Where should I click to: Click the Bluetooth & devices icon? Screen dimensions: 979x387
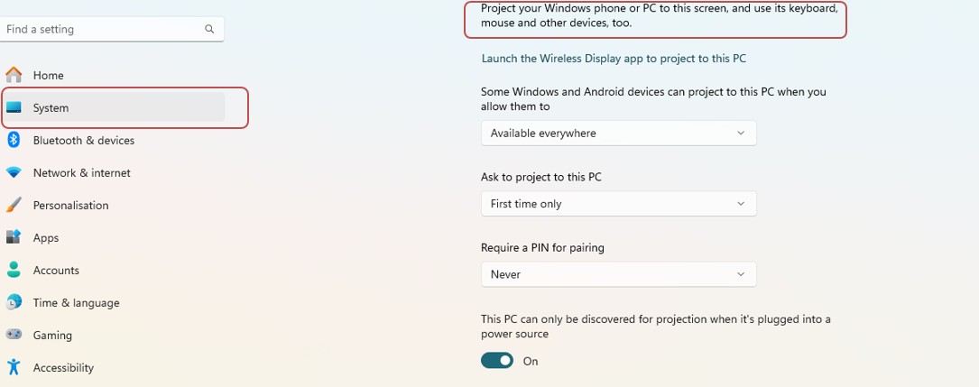pyautogui.click(x=14, y=140)
